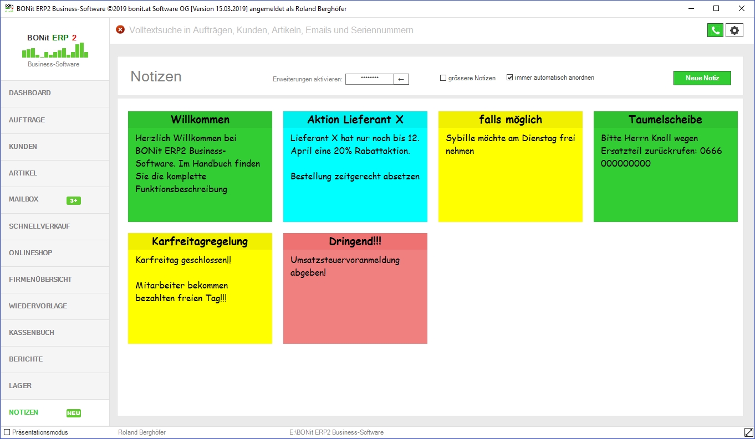Click the Notizen page heading
The image size is (755, 439).
pyautogui.click(x=156, y=76)
